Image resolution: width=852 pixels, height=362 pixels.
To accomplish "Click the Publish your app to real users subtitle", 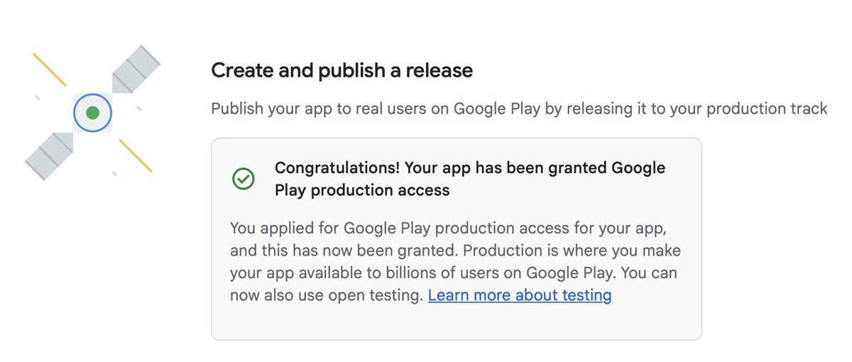I will pyautogui.click(x=519, y=109).
